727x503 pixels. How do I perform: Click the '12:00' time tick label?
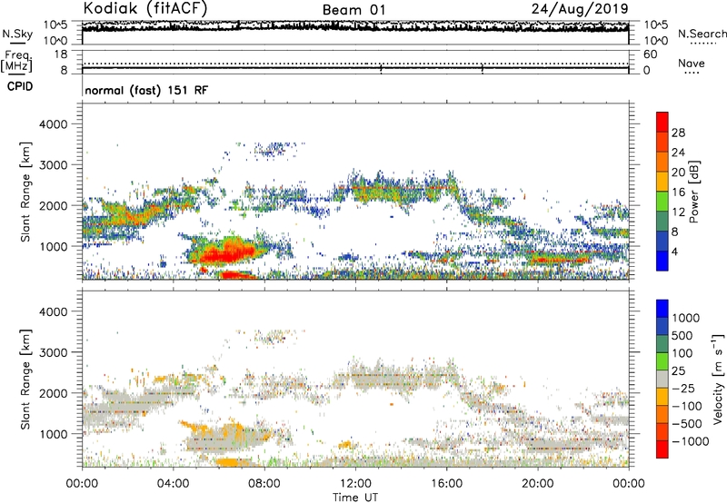point(355,484)
